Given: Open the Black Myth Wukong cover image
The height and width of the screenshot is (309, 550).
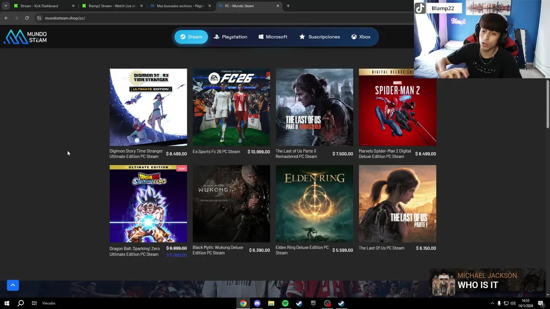Looking at the screenshot, I should pos(231,204).
